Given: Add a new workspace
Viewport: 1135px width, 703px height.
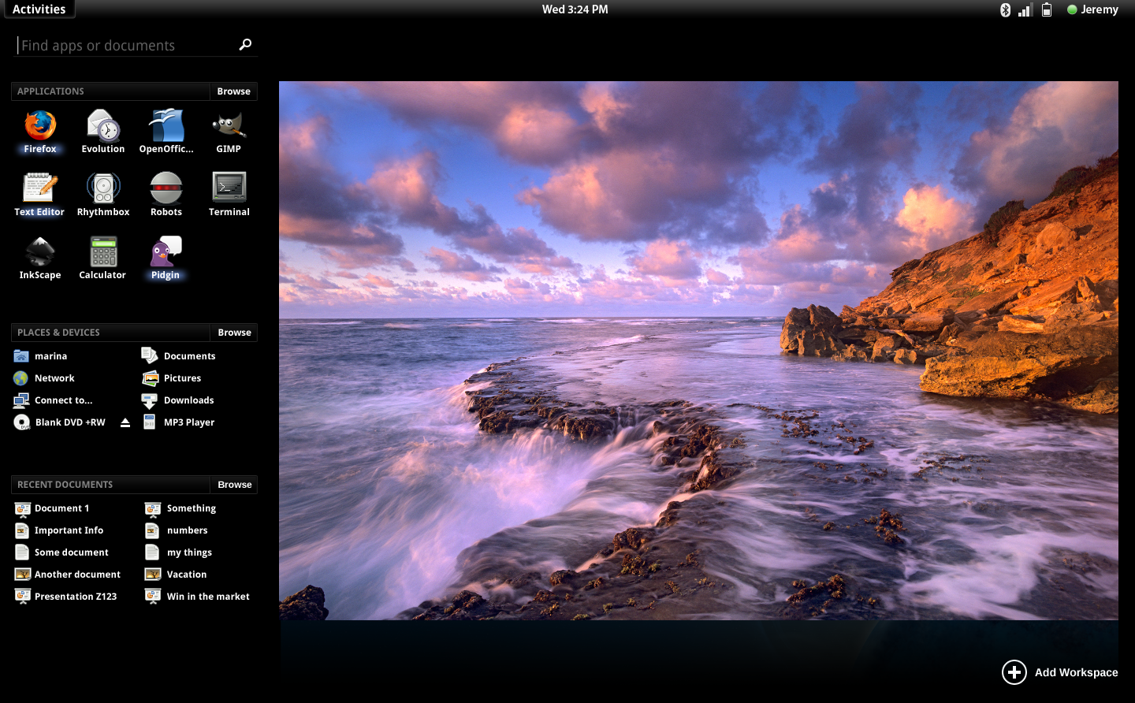Looking at the screenshot, I should coord(1014,672).
